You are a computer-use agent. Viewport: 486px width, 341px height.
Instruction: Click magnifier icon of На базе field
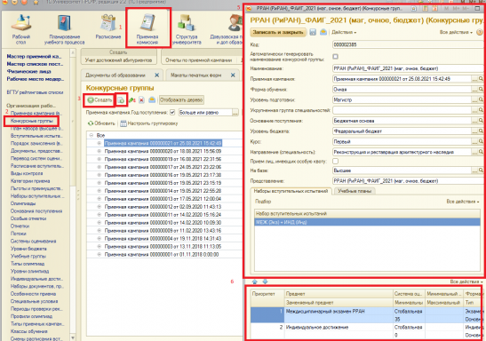481,170
